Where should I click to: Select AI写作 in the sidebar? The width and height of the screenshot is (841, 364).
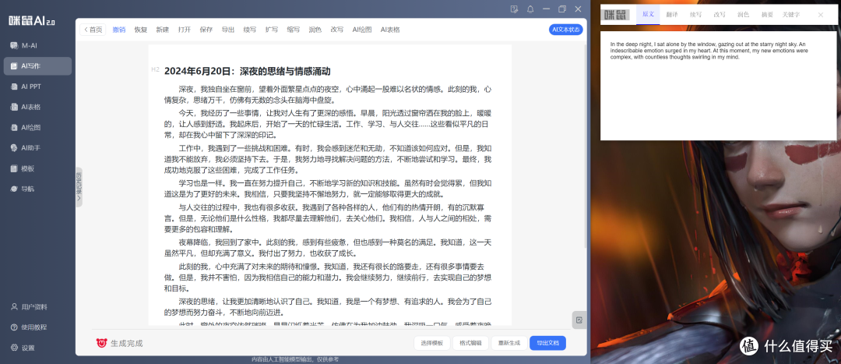click(37, 66)
